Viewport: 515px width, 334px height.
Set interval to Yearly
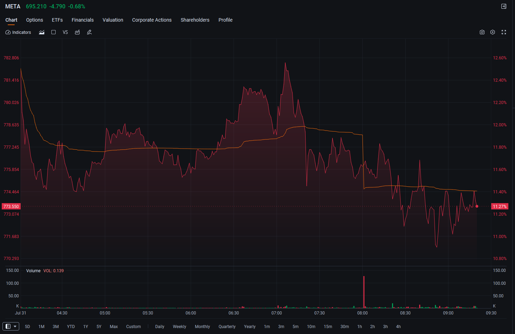pos(250,327)
